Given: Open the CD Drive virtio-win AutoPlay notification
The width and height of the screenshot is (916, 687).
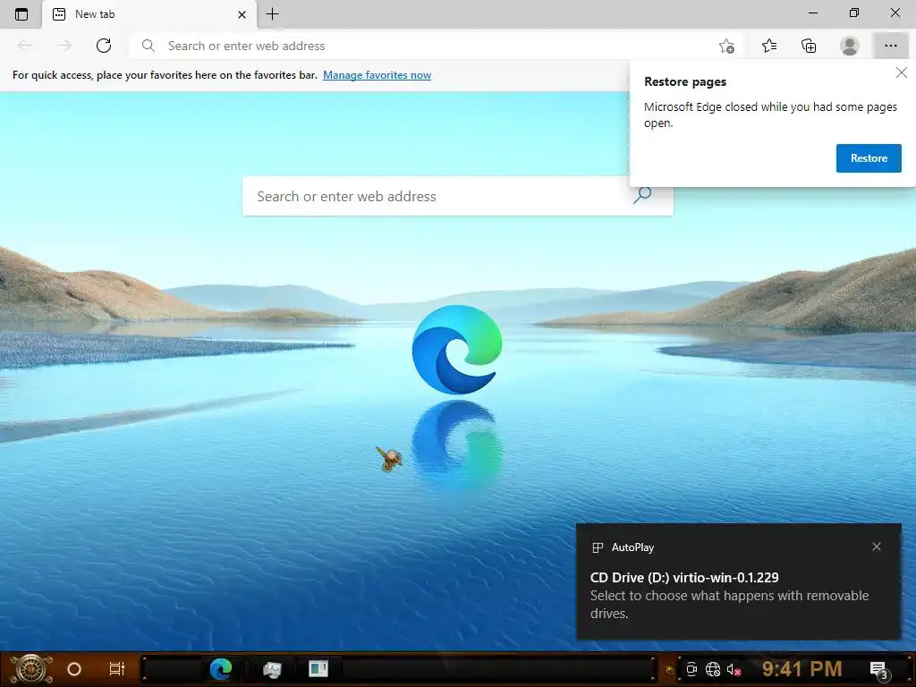Looking at the screenshot, I should 738,581.
